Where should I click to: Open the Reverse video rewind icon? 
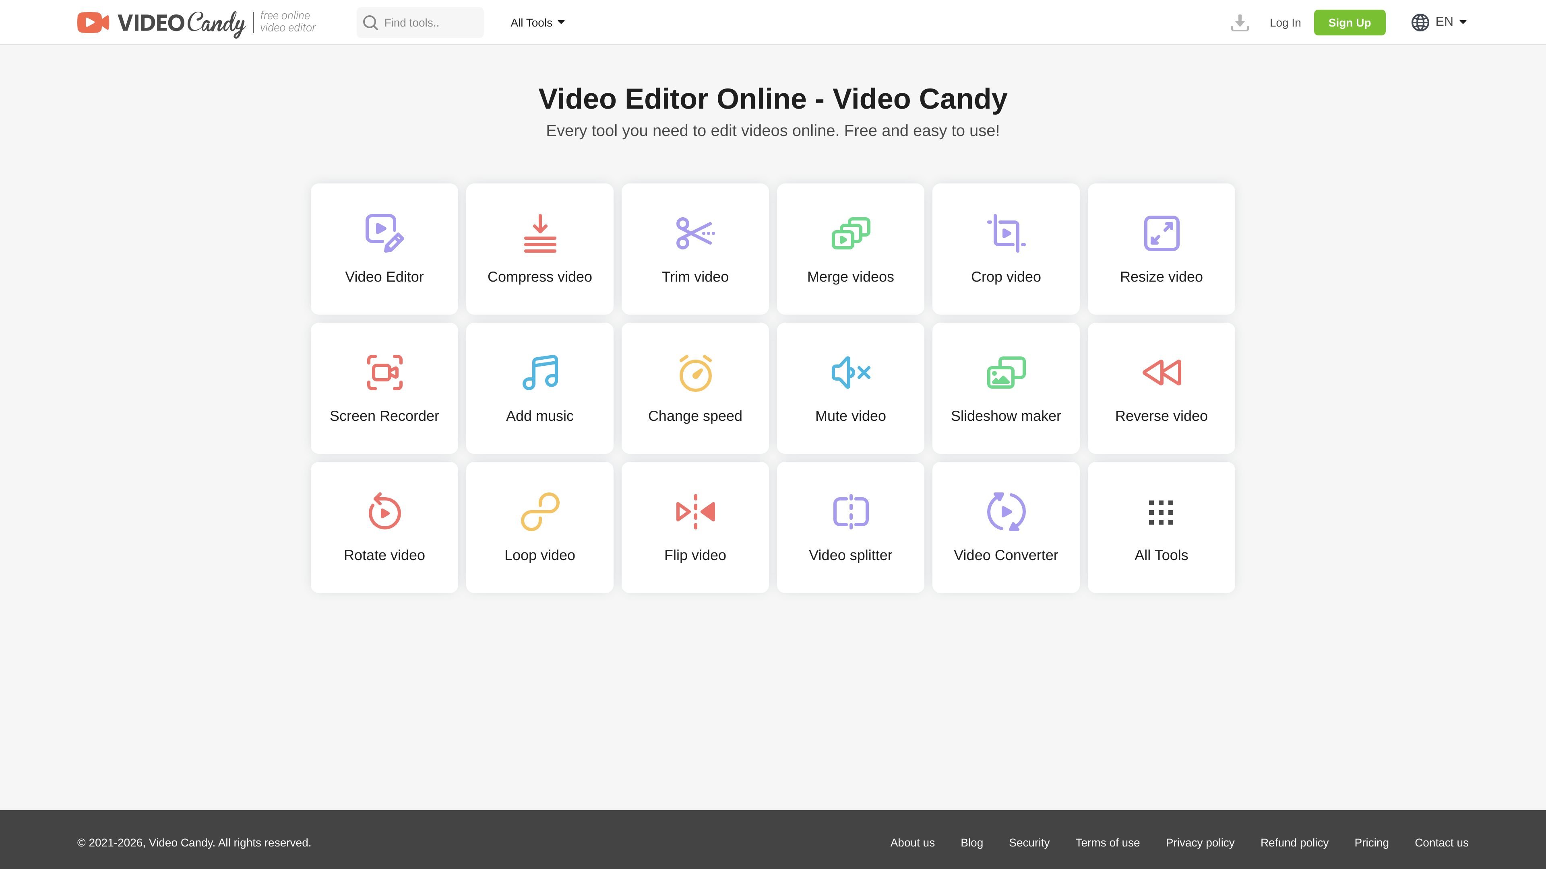[1161, 373]
